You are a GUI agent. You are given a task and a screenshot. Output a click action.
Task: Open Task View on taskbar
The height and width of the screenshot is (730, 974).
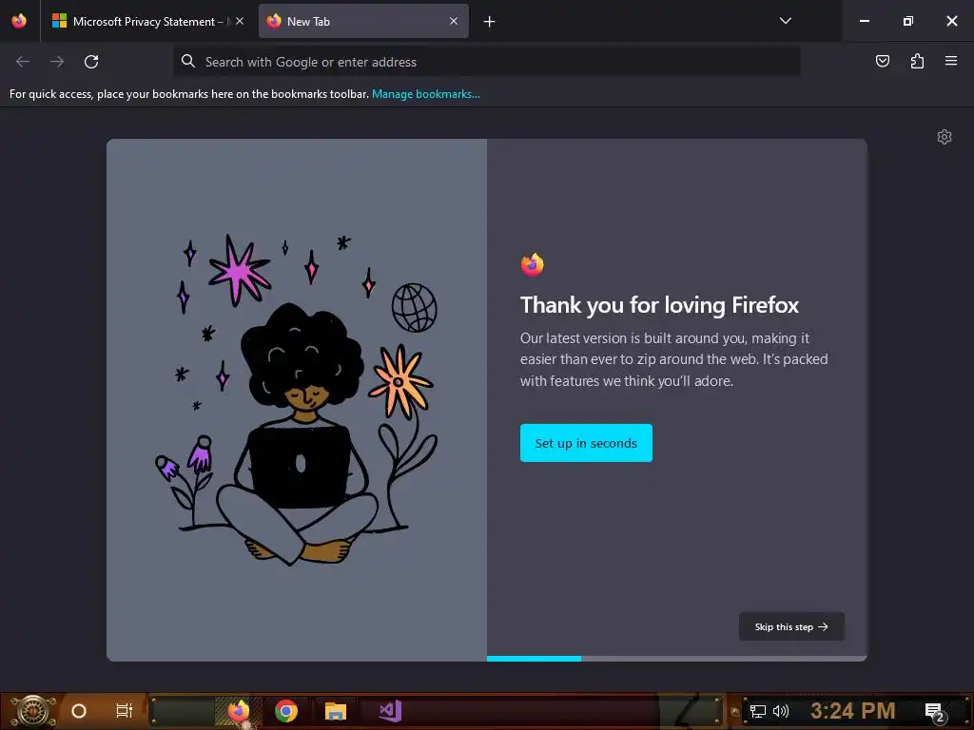click(125, 711)
